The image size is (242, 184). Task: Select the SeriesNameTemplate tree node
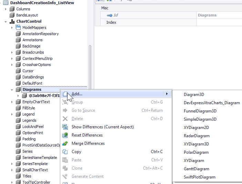pos(40,158)
